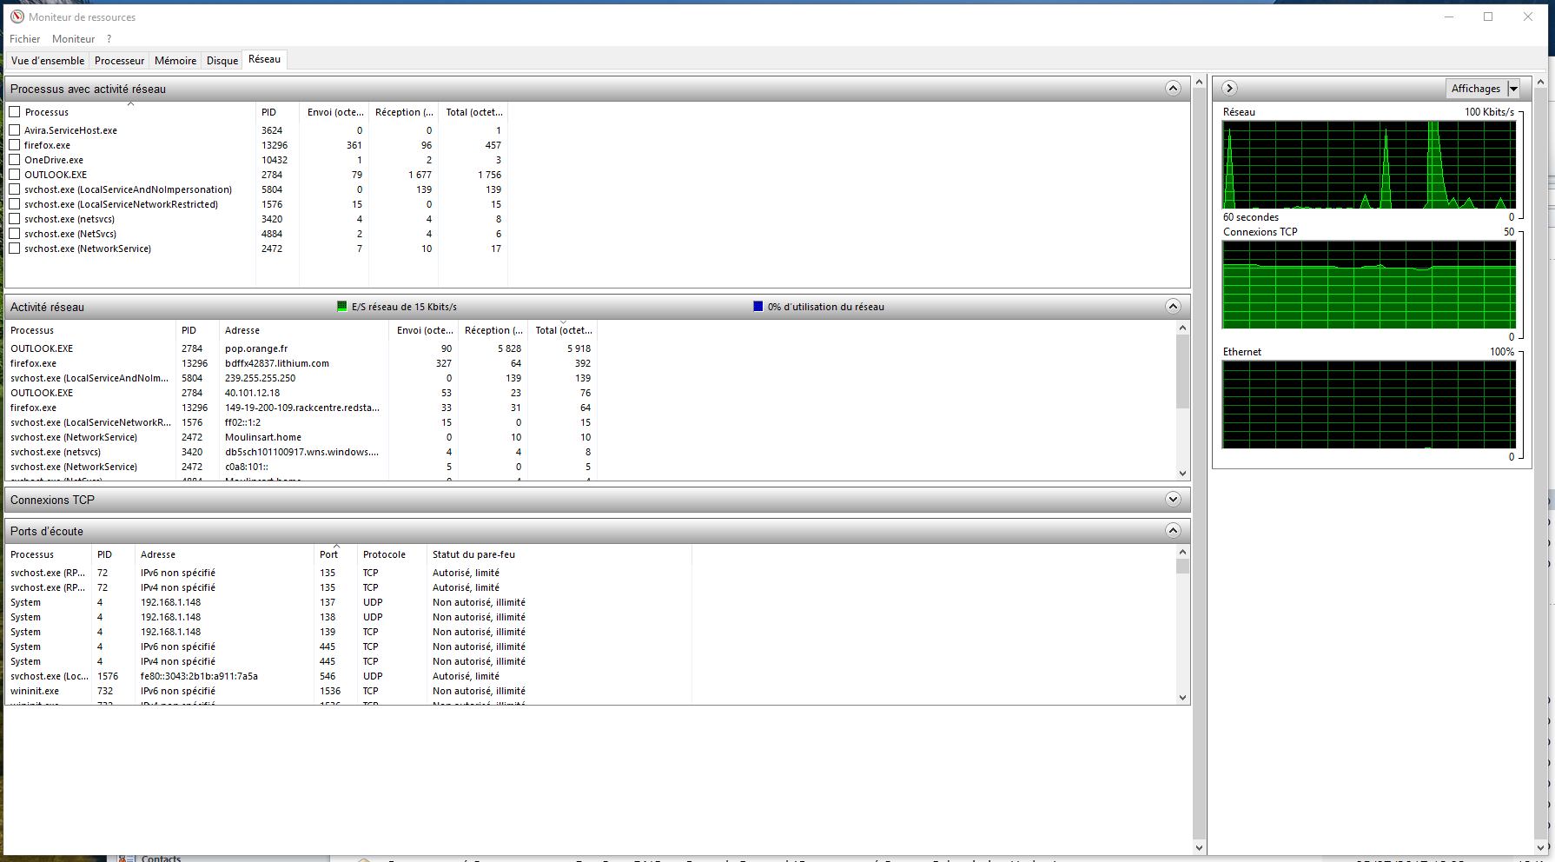This screenshot has height=862, width=1555.
Task: Check svchost.exe (LocalServiceAndNoImpersonation) checkbox
Action: click(15, 189)
